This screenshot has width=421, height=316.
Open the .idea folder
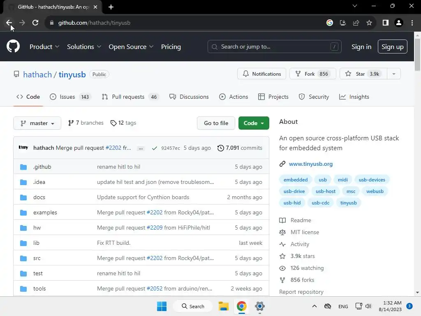(39, 182)
